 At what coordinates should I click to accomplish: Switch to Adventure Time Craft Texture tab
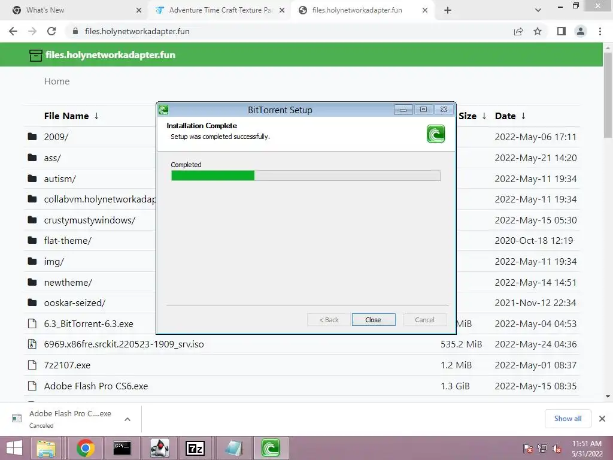219,10
